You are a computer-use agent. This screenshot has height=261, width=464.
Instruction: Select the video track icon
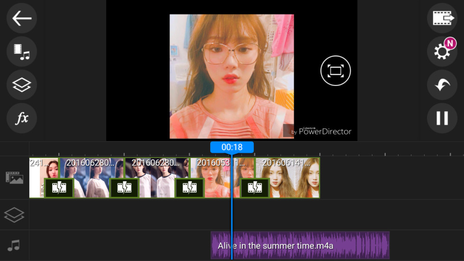coord(14,178)
